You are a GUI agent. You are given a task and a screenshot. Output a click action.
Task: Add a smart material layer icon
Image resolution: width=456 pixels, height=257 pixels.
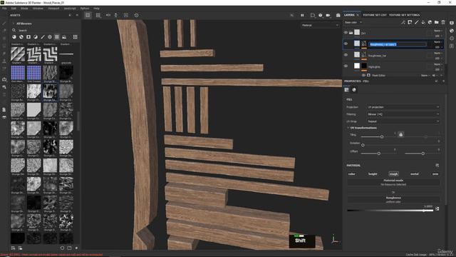[x=430, y=22]
